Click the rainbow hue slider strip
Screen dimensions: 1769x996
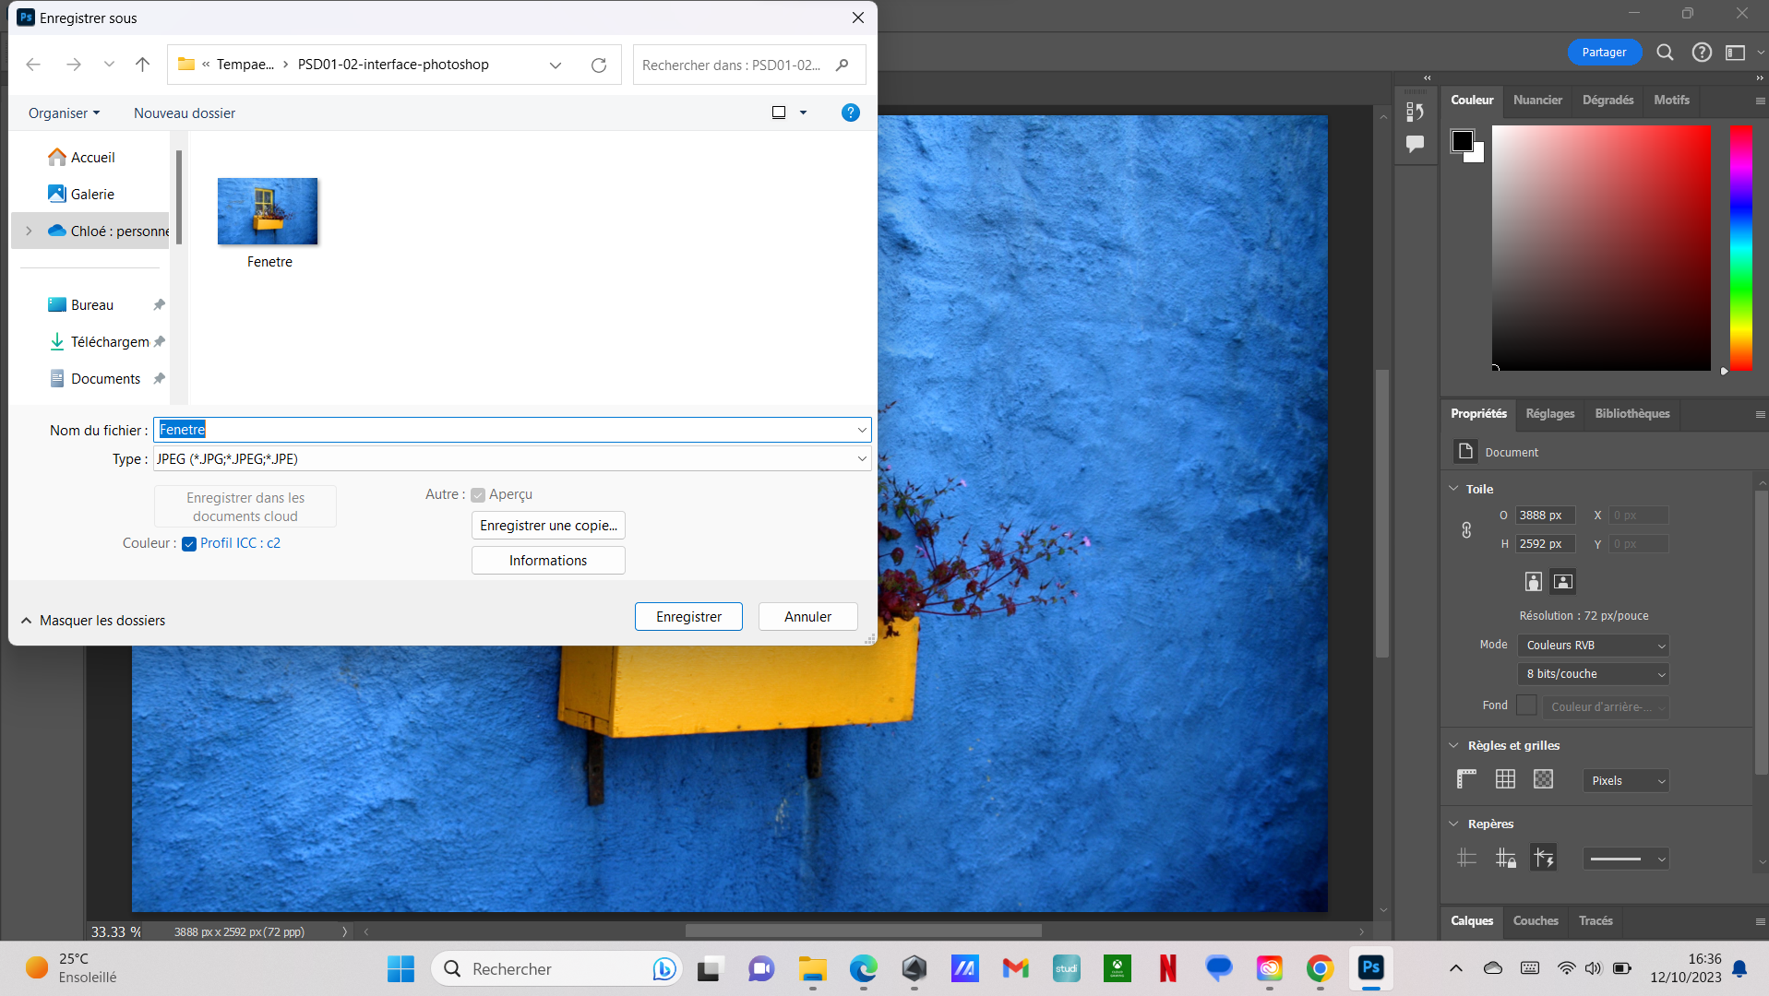(1740, 247)
